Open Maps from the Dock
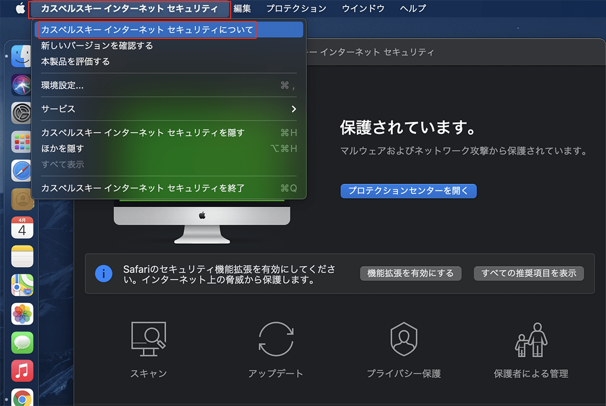606x406 pixels. click(x=22, y=285)
